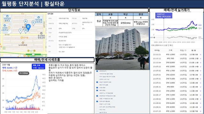Image resolution: width=204 pixels, height=114 pixels.
Task: Check the 야간 조도 checkbox
Action: [x=97, y=110]
